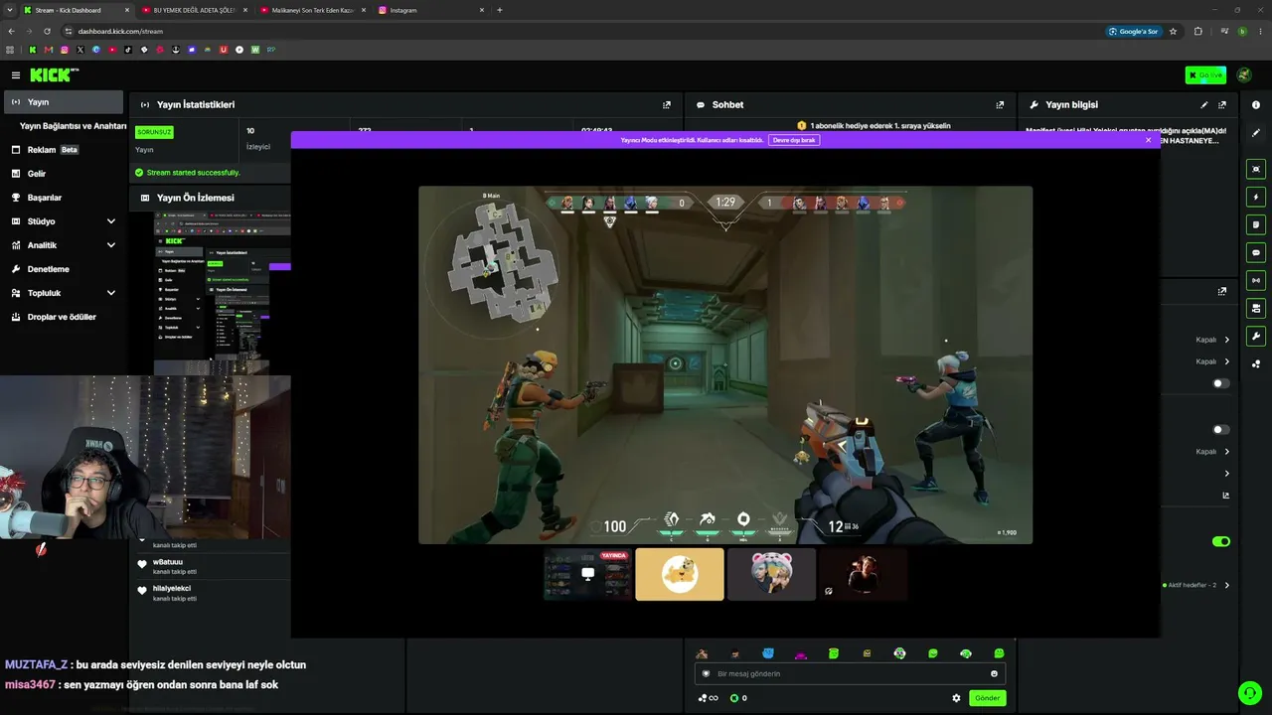Viewport: 1272px width, 715px height.
Task: Click the Kick logo
Action: tap(54, 75)
